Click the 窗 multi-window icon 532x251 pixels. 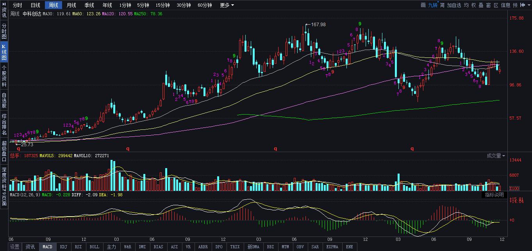488,5
